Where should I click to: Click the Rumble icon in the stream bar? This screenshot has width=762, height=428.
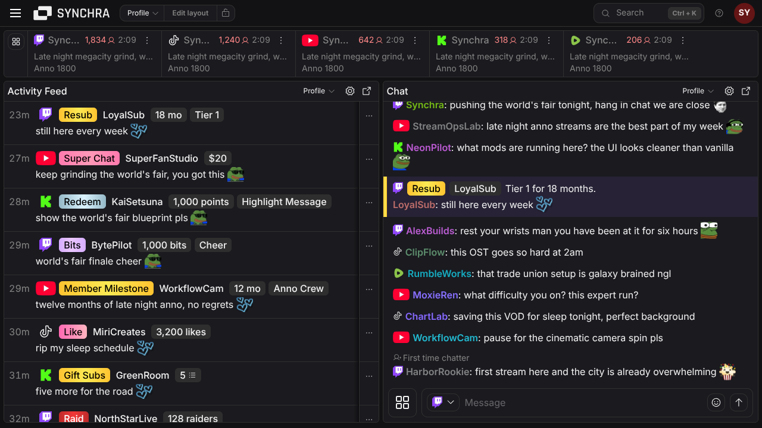[x=575, y=40]
